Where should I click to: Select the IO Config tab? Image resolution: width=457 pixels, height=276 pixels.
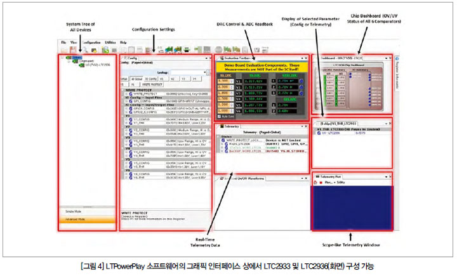150,79
